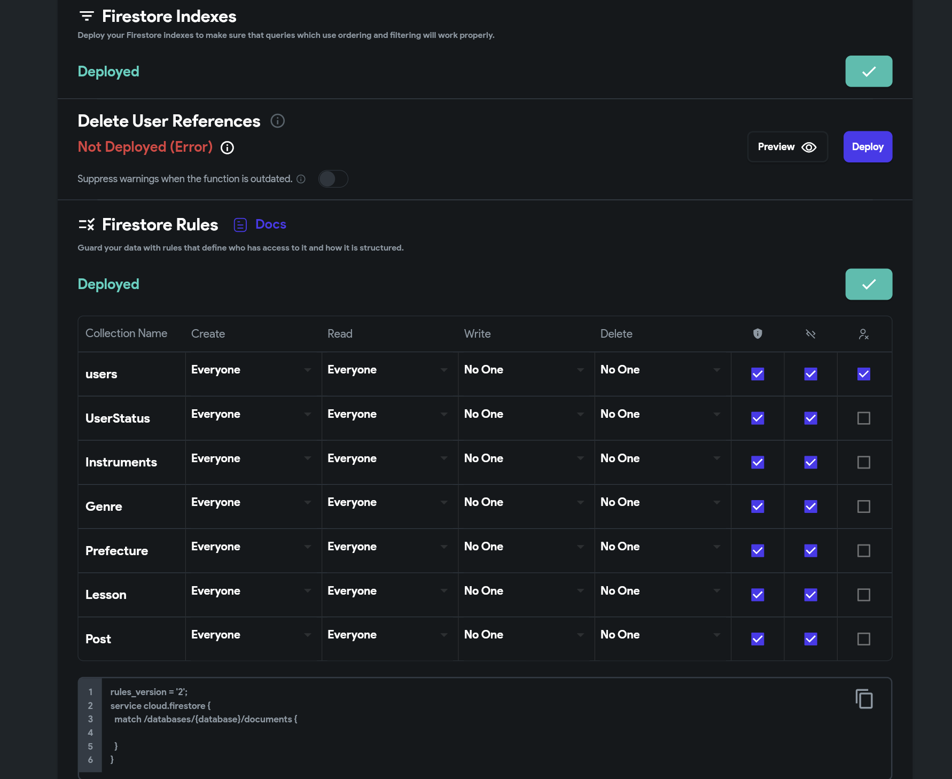Image resolution: width=952 pixels, height=779 pixels.
Task: Uncheck the users row last checkbox
Action: coord(863,374)
